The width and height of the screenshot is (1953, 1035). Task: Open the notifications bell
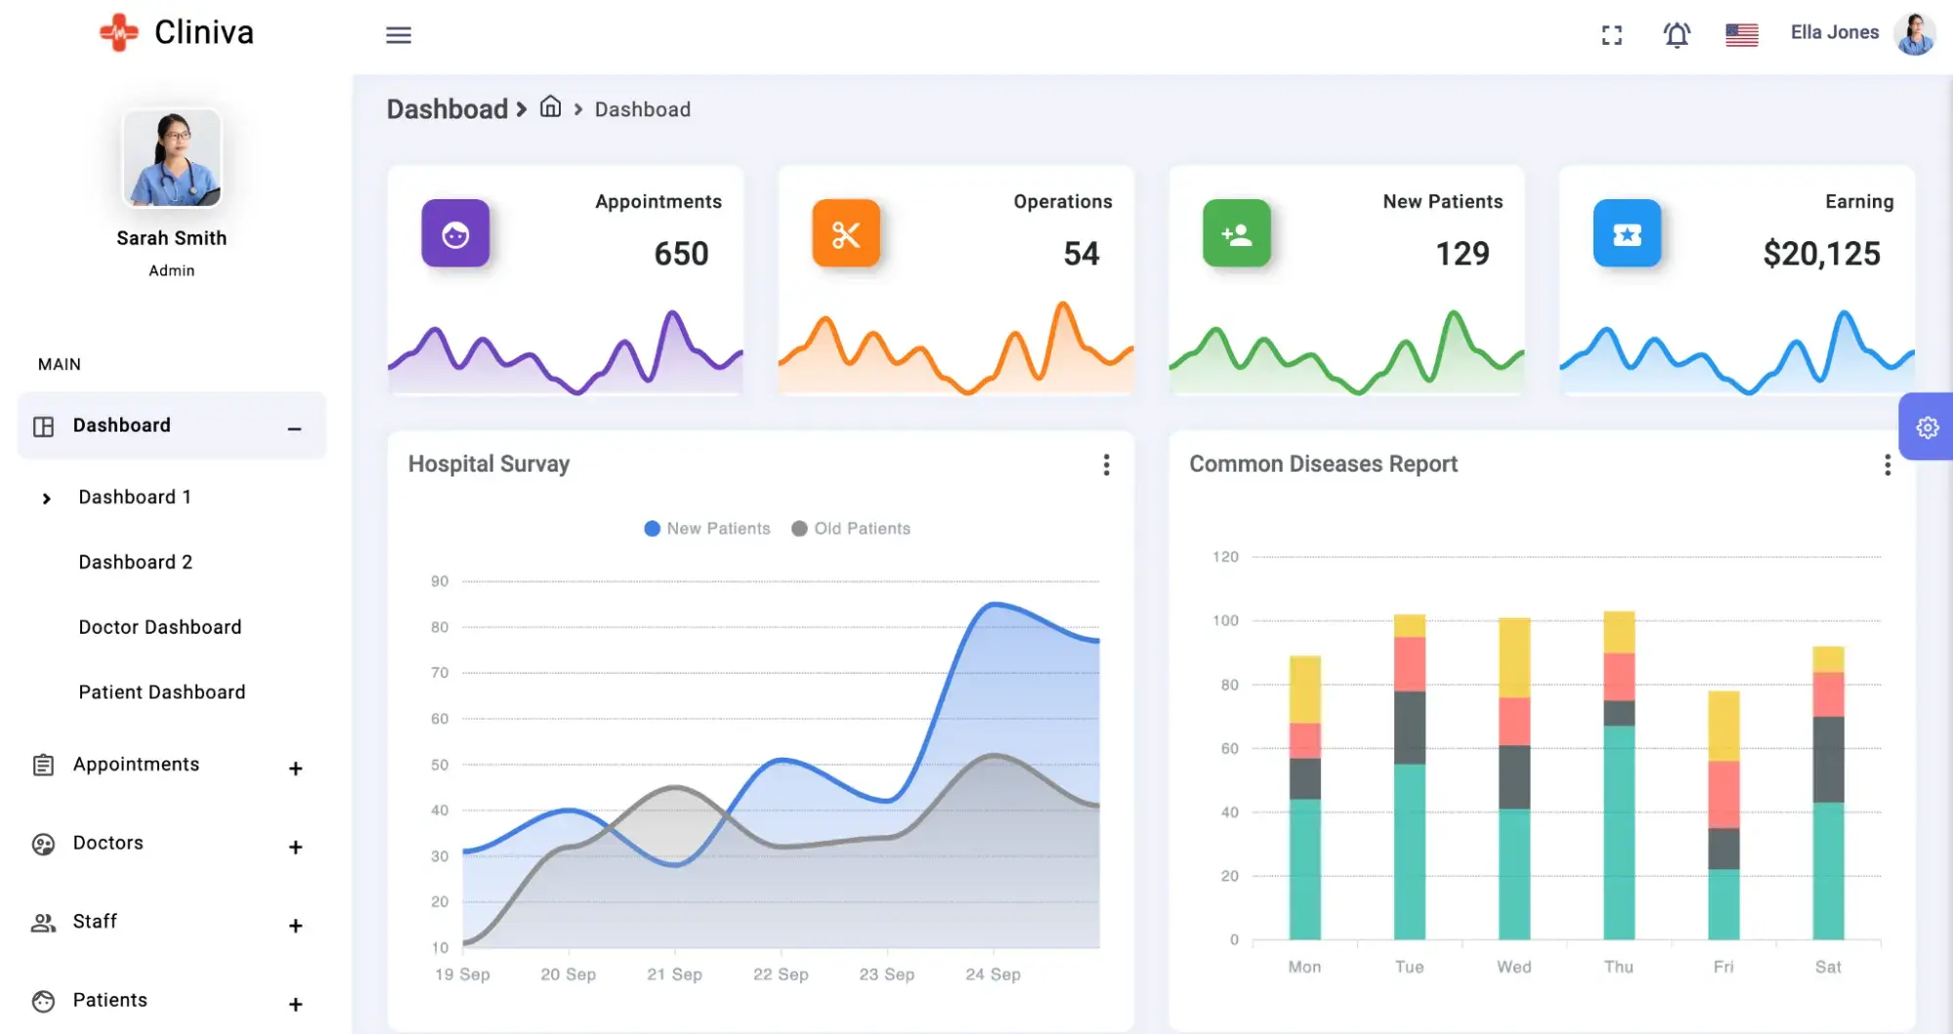pyautogui.click(x=1677, y=35)
